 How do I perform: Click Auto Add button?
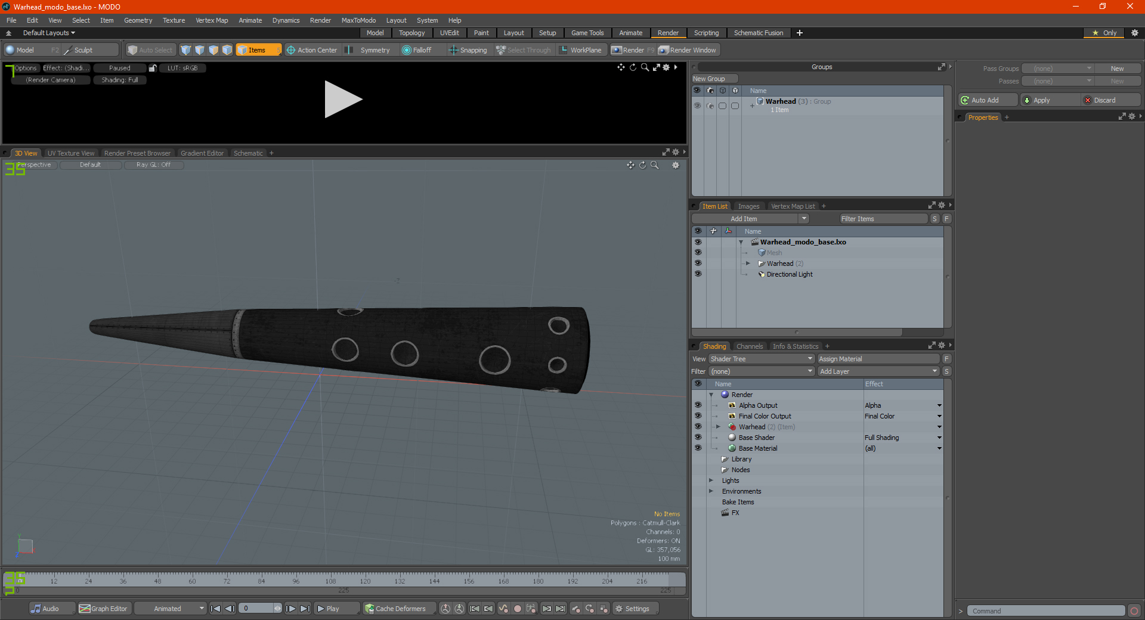(x=988, y=100)
